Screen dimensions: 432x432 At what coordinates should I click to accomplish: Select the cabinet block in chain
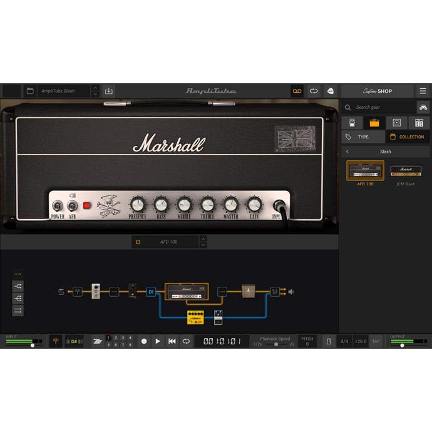249,291
